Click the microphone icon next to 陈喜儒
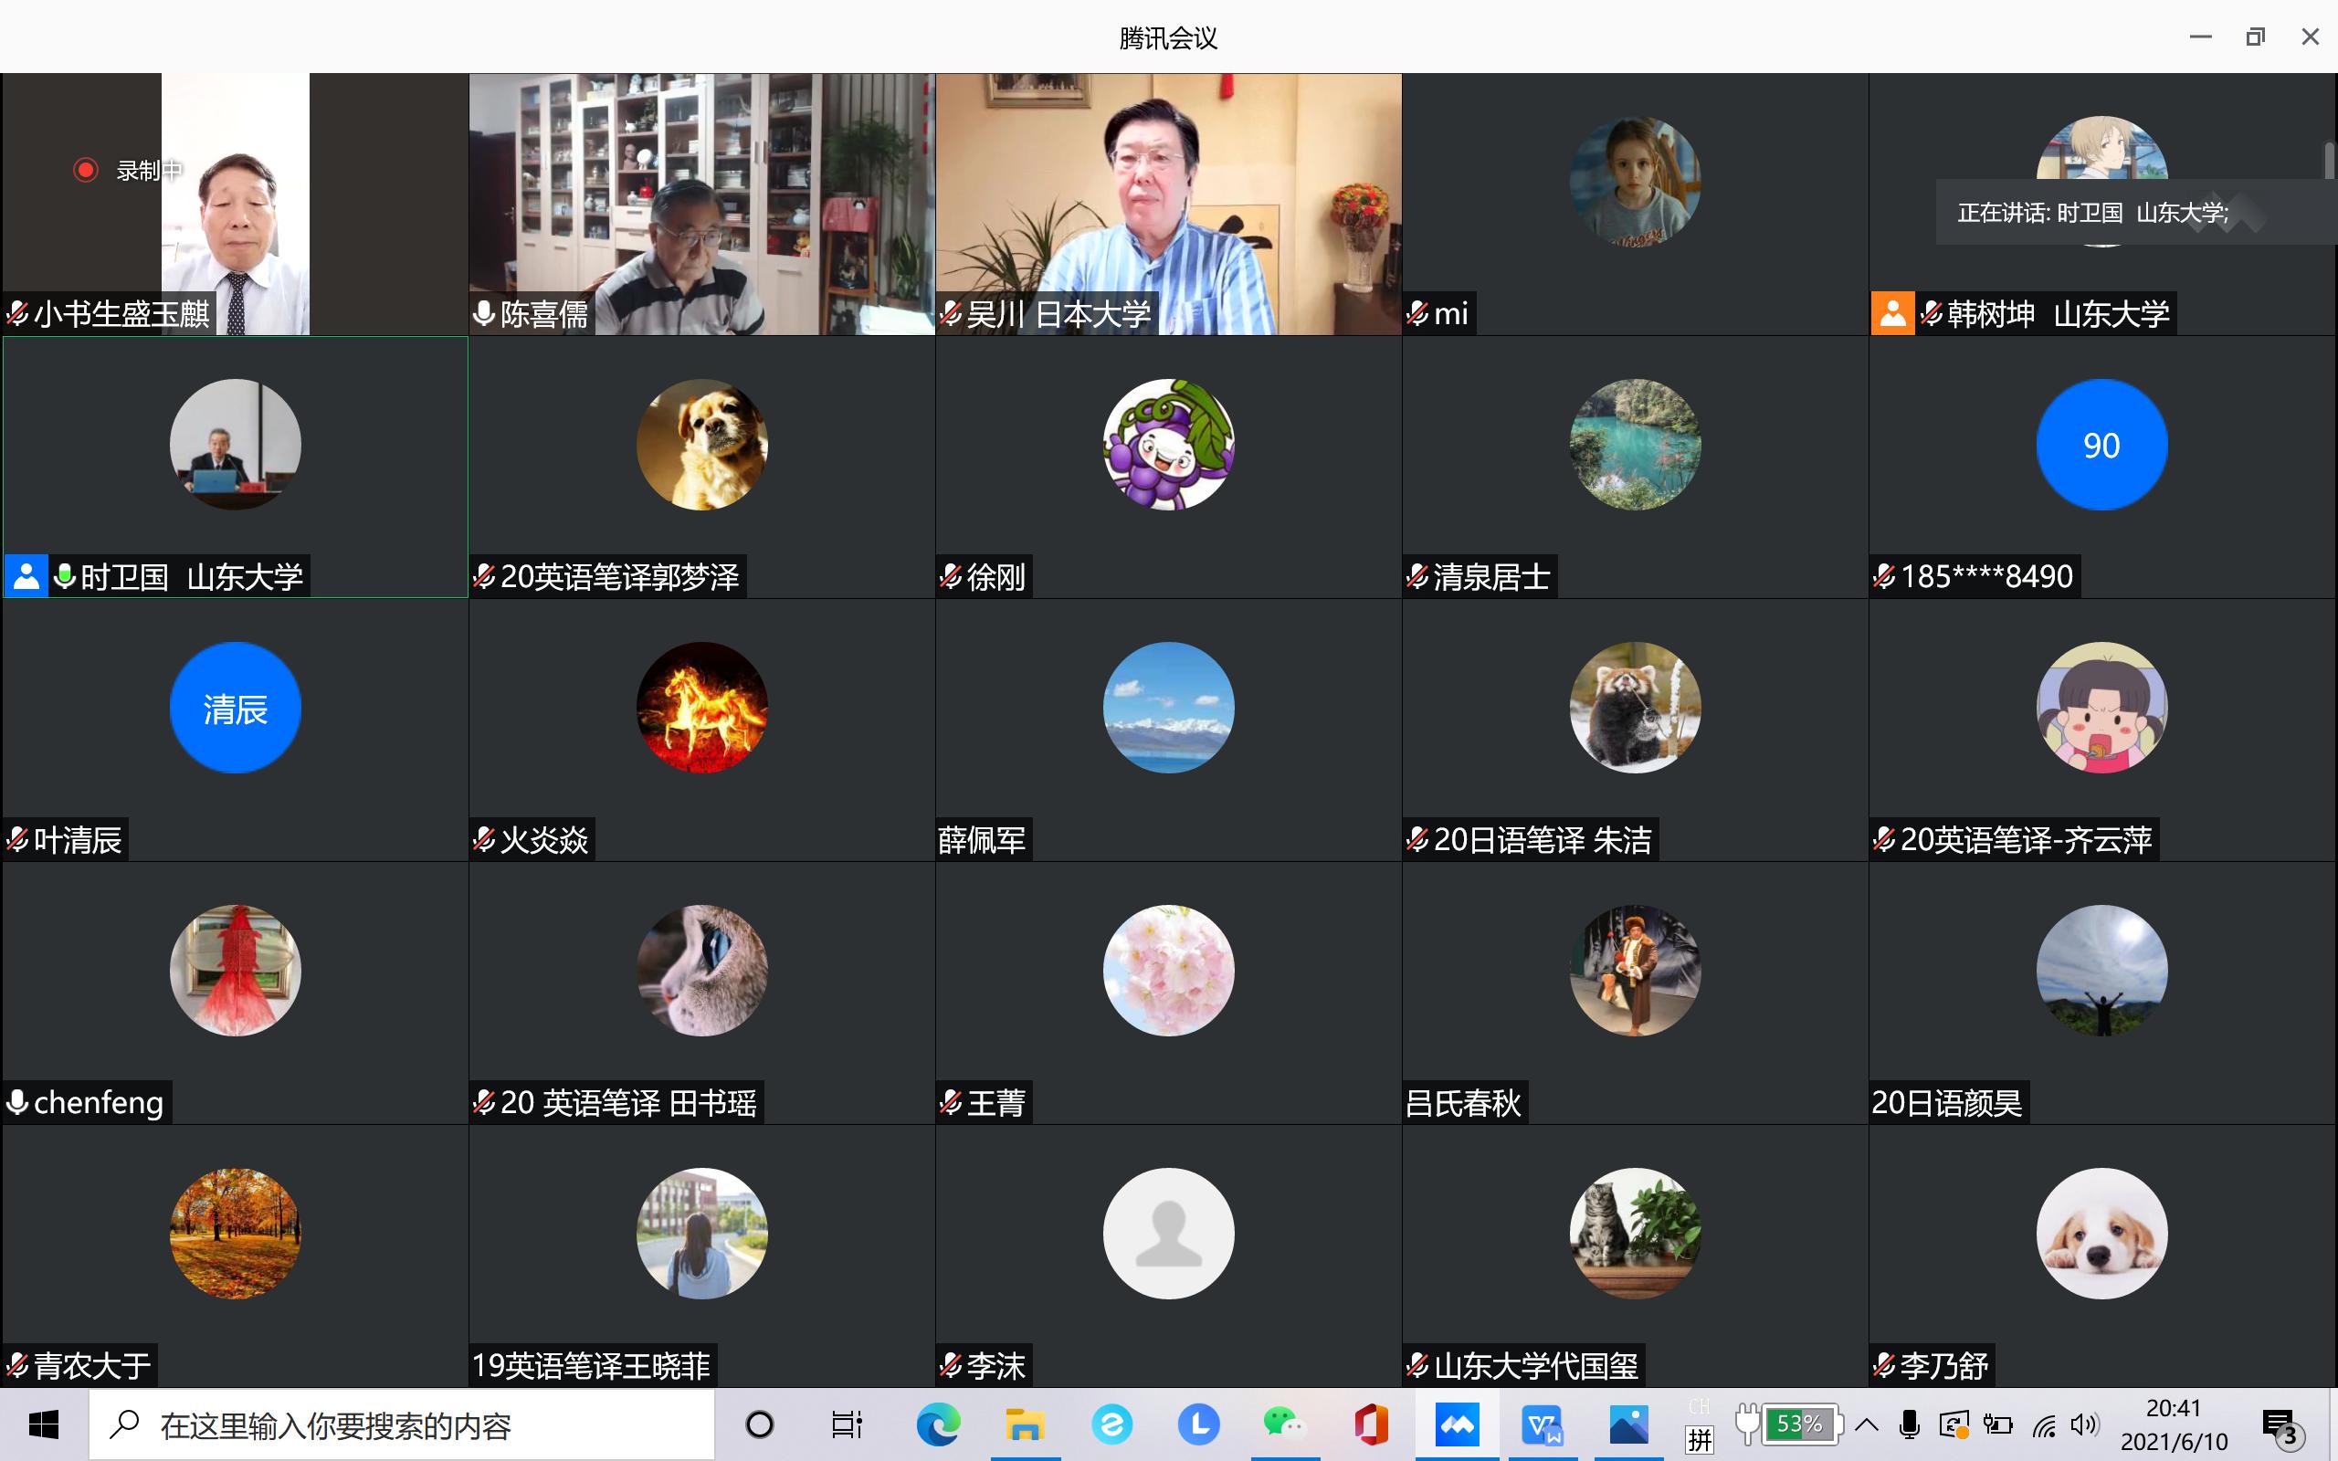2338x1461 pixels. click(484, 313)
